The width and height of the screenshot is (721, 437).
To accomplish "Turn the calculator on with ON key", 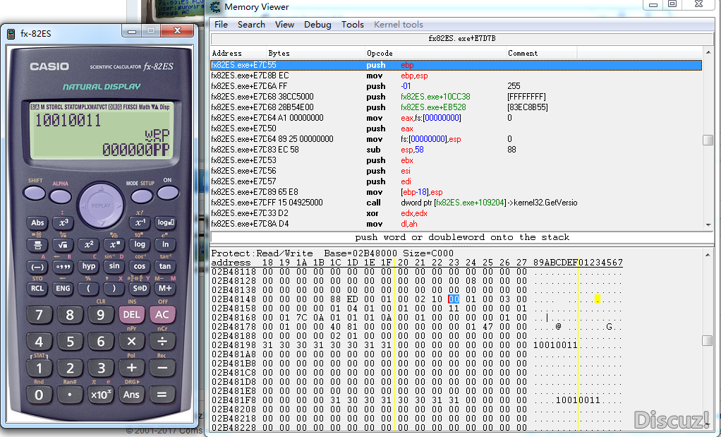I will pyautogui.click(x=167, y=193).
